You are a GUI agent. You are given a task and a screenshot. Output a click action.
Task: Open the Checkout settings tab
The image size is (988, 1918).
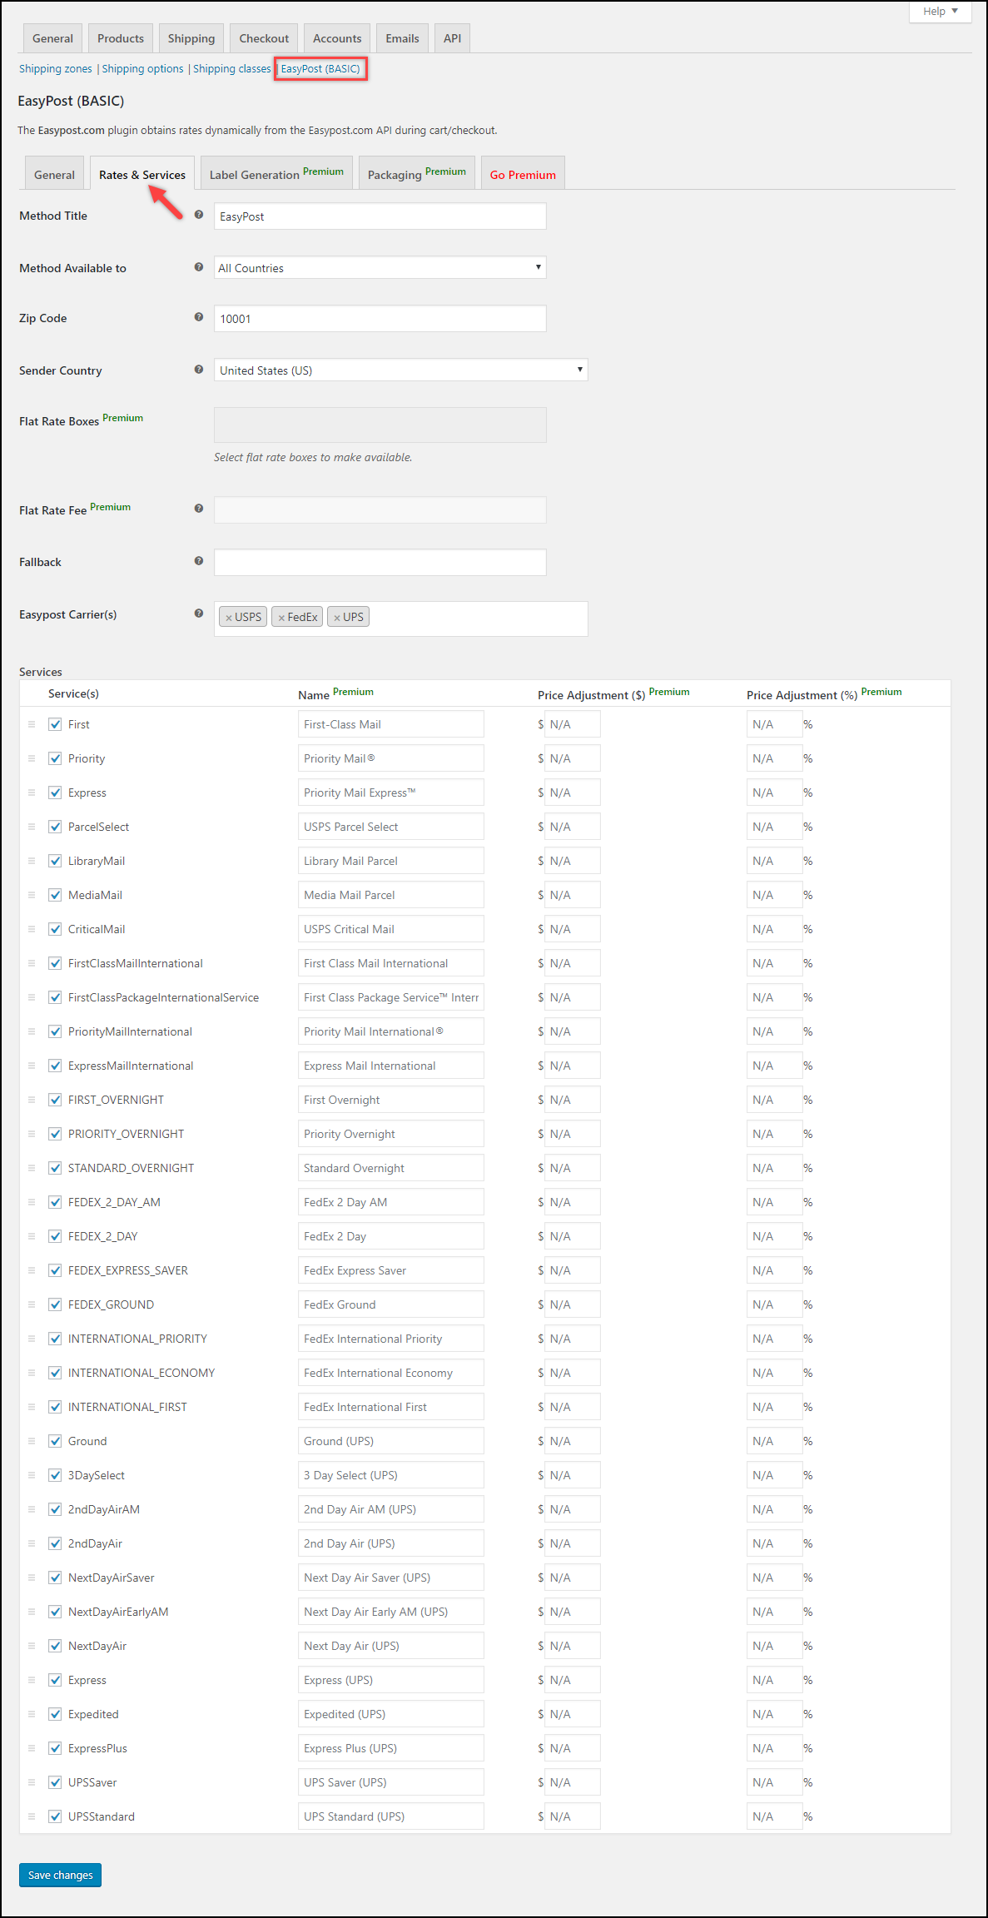(x=264, y=38)
